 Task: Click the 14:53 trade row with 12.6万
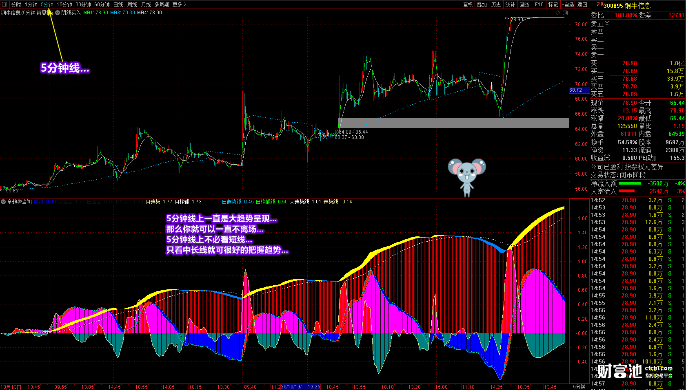point(638,222)
